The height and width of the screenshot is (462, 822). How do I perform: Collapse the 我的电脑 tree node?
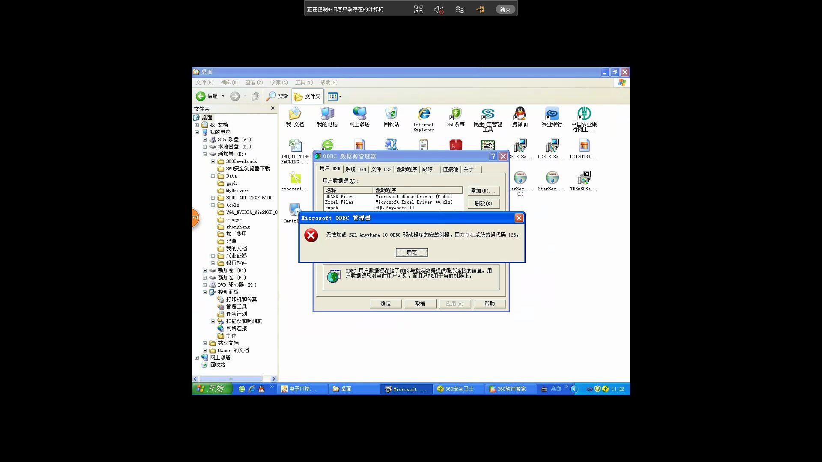tap(197, 133)
